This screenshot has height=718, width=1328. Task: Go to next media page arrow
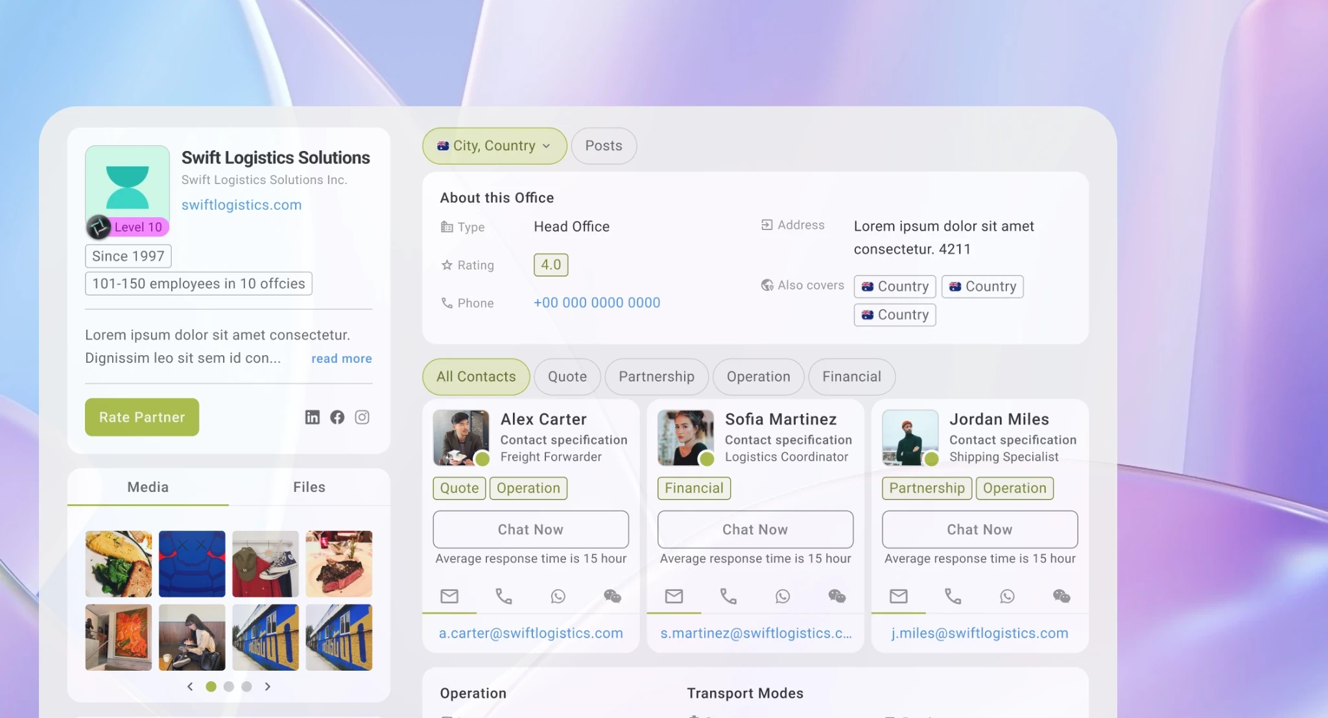click(x=268, y=687)
